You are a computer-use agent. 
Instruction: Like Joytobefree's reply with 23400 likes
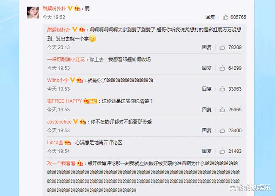pos(222,130)
